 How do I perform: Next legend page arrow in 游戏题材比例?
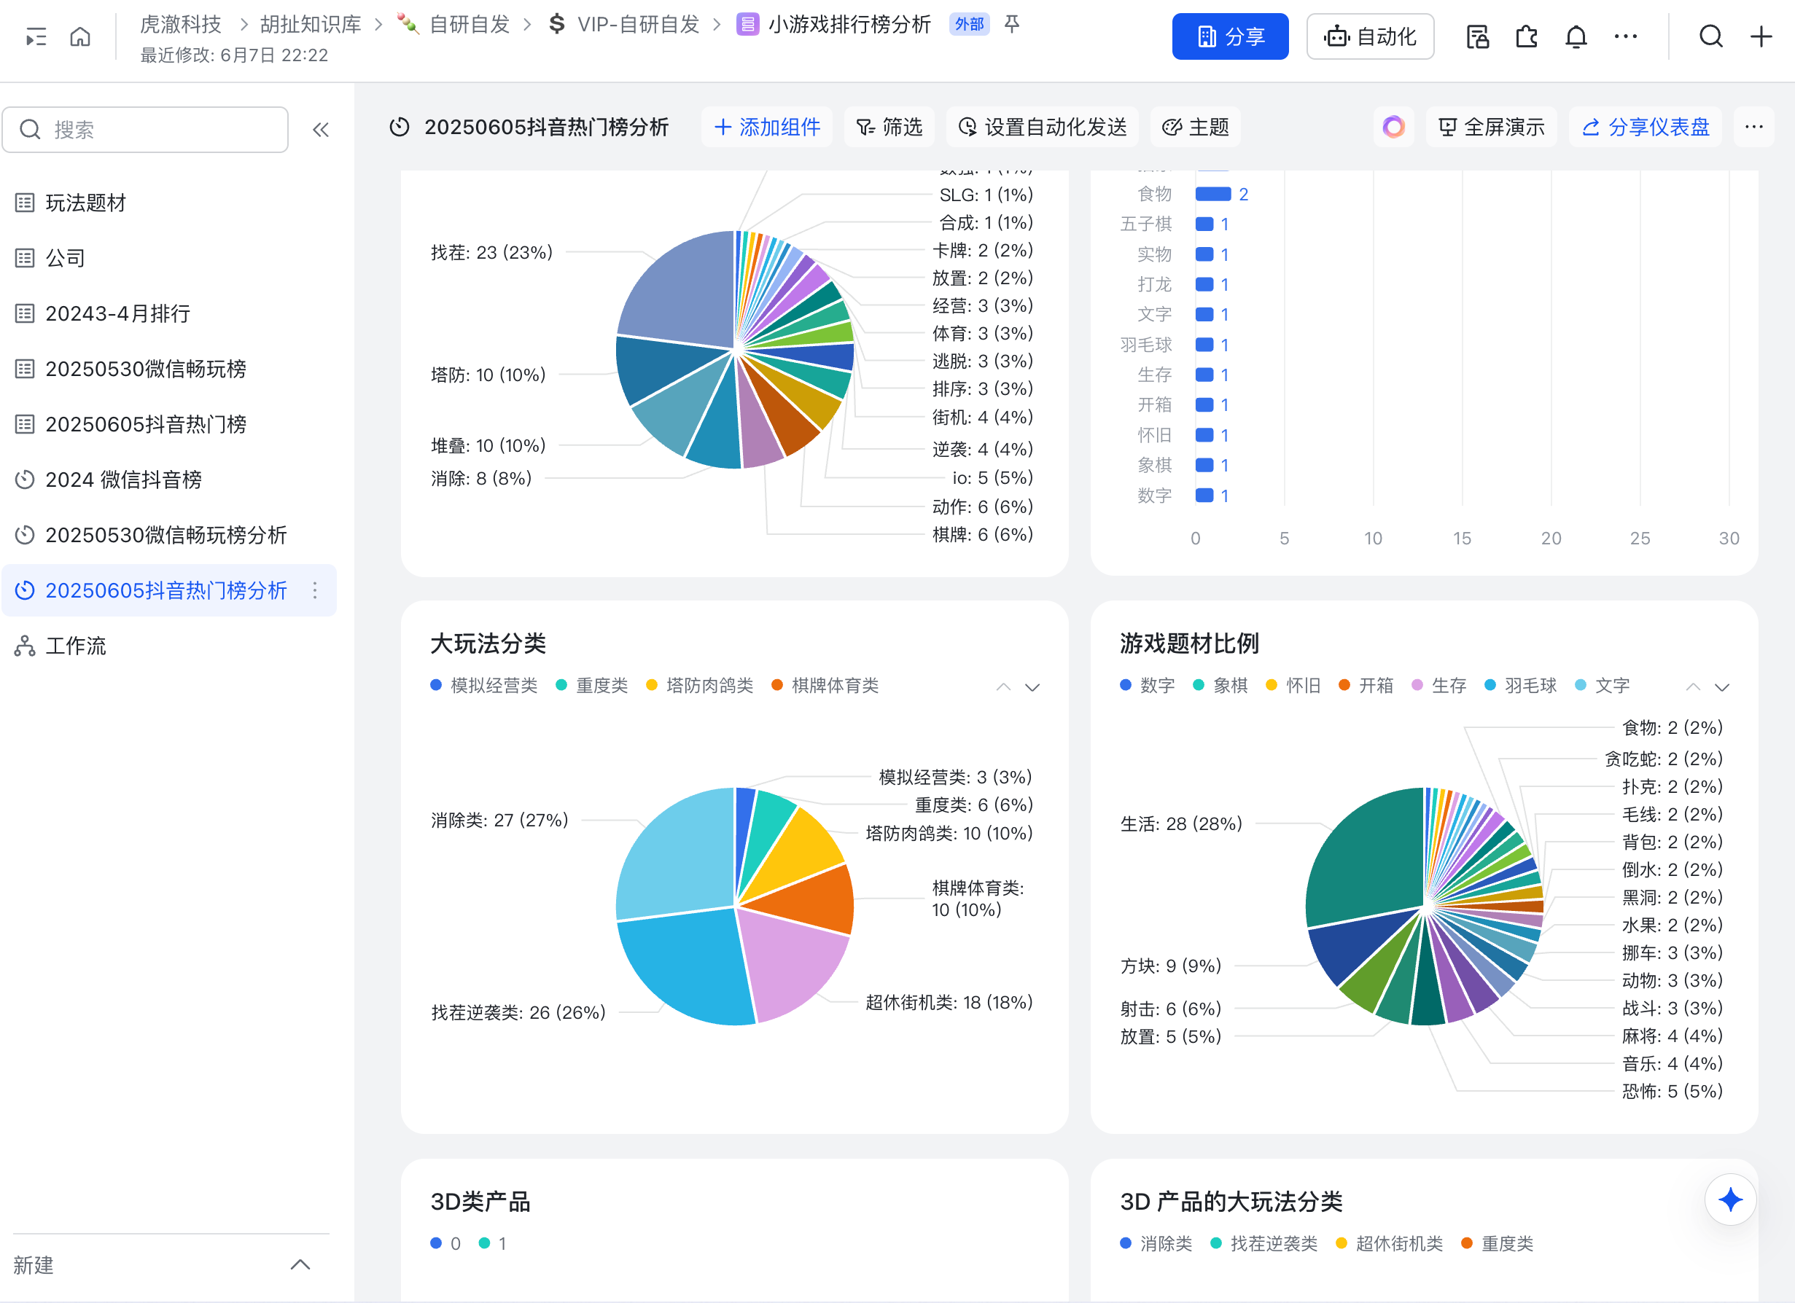pos(1722,686)
